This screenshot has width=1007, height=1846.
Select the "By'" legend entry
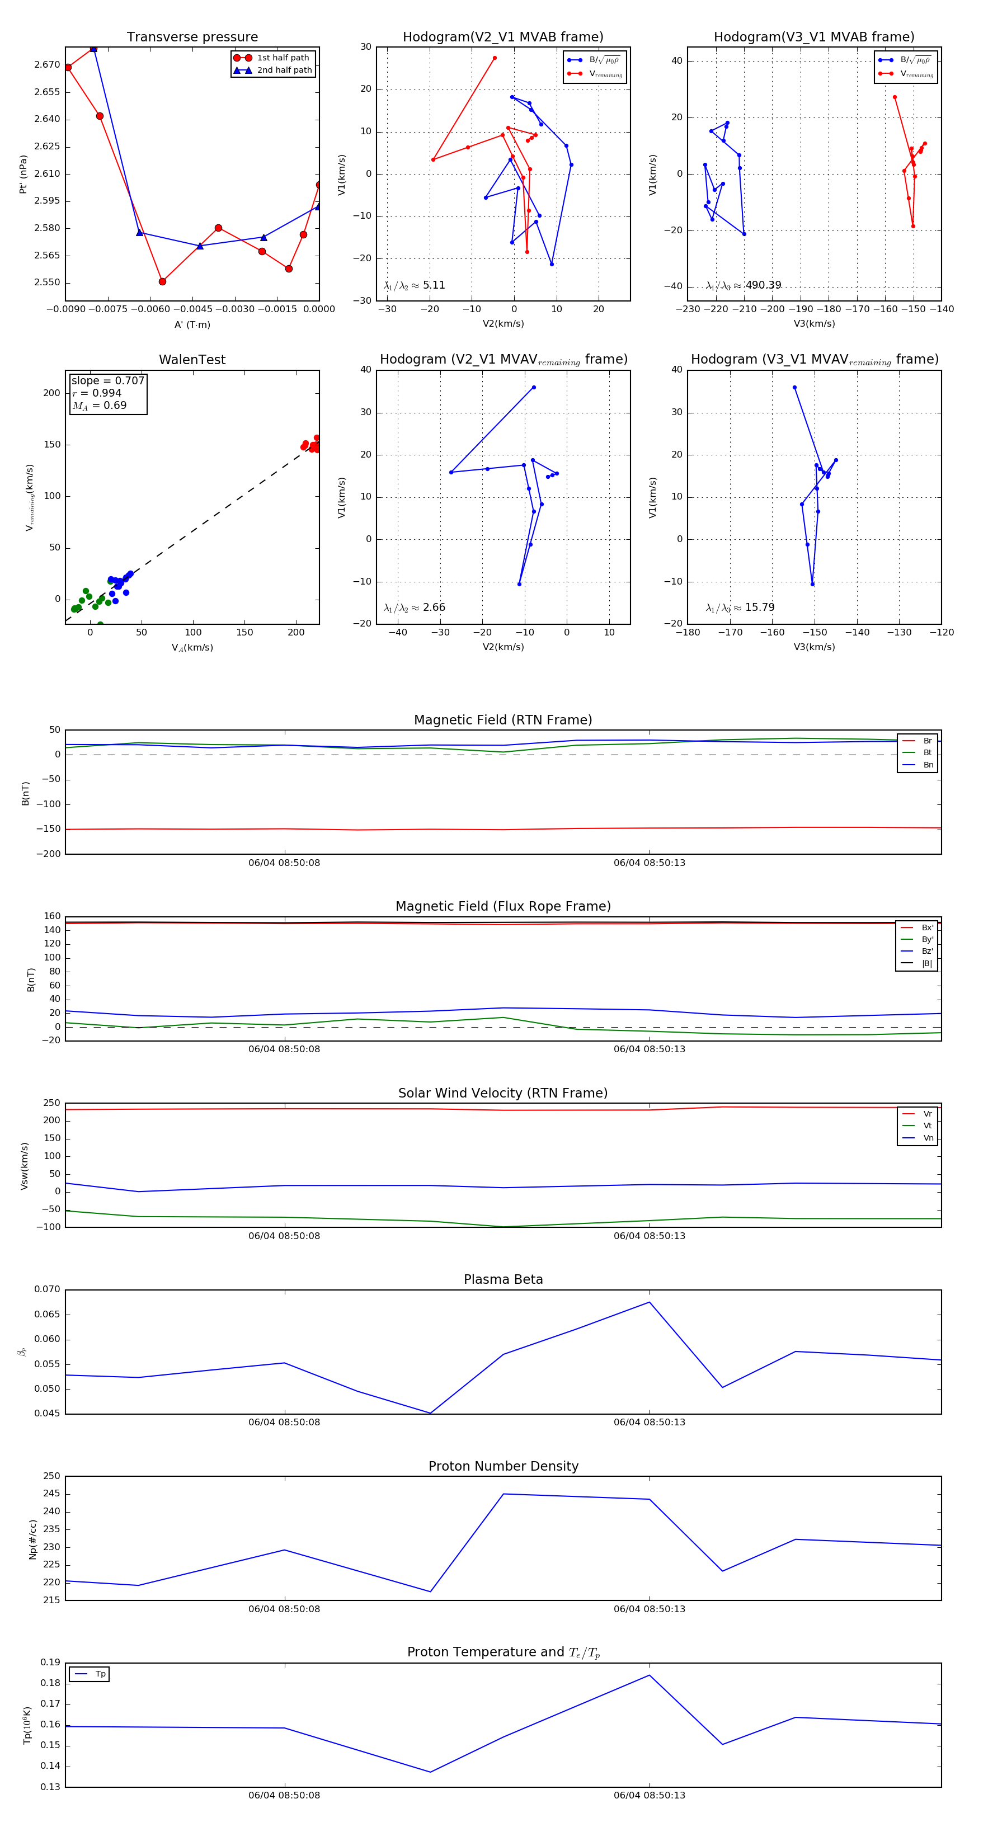tap(917, 939)
